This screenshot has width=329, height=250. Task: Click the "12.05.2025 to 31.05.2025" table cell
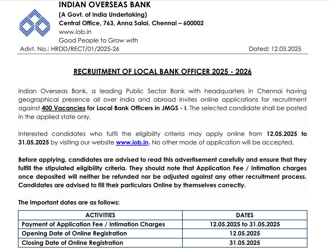pos(245,224)
